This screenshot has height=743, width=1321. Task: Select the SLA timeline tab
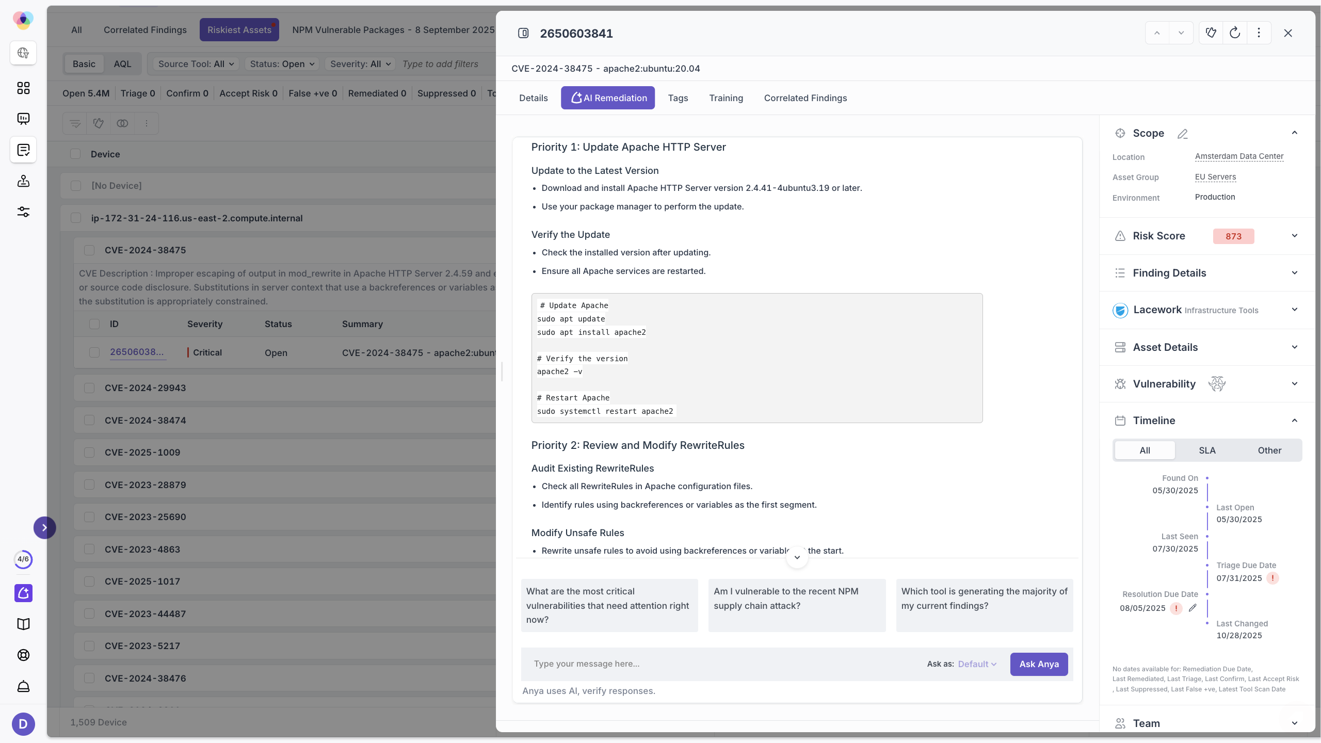[x=1207, y=450]
